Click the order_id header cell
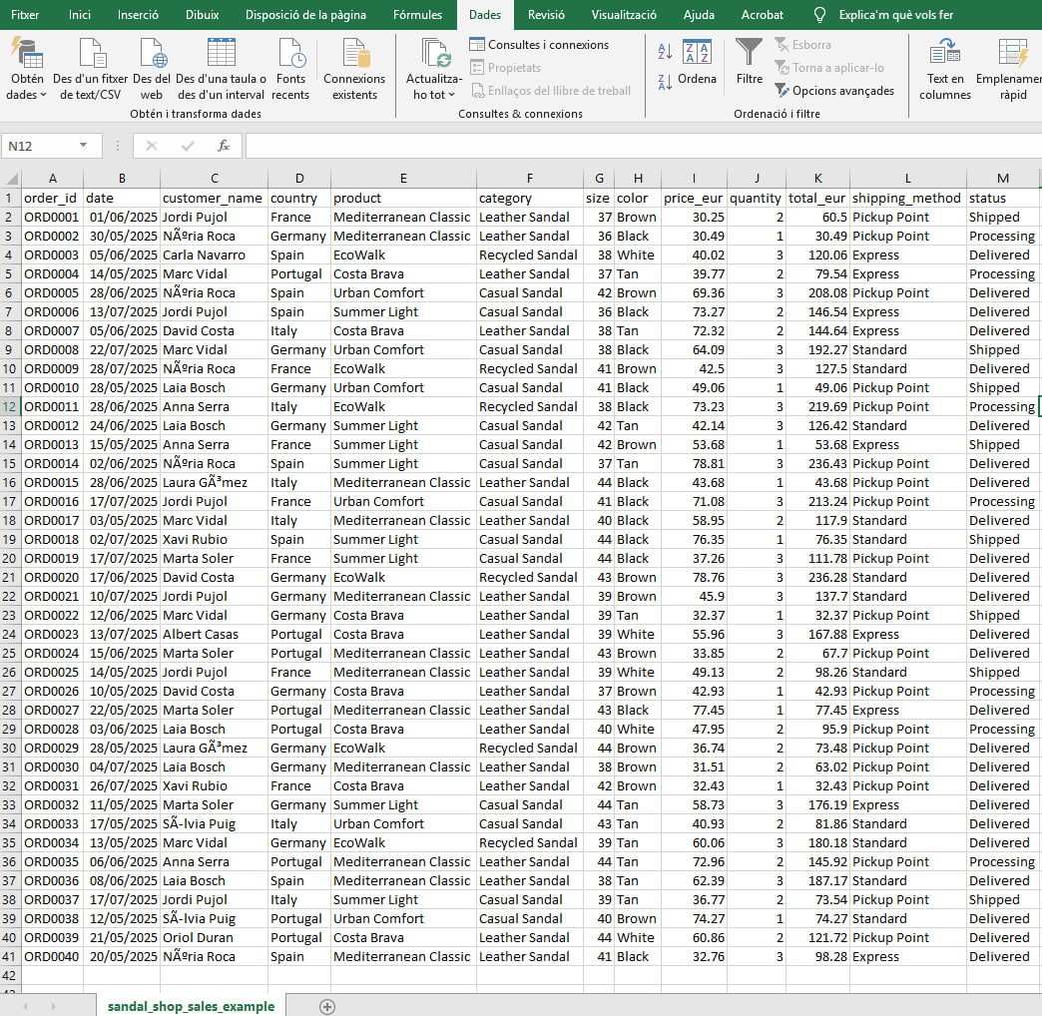Screen dimensions: 1042x1016 (53, 198)
